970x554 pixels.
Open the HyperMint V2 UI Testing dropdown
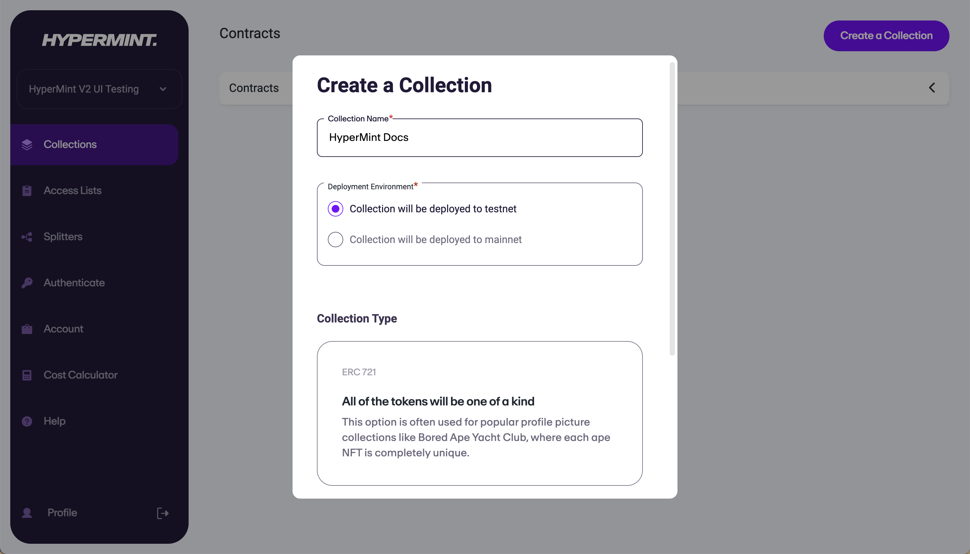pos(99,89)
